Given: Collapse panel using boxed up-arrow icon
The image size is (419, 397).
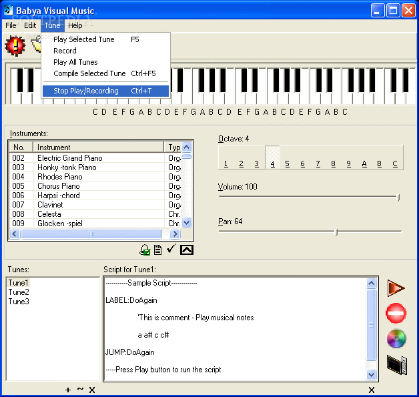Looking at the screenshot, I should pyautogui.click(x=187, y=250).
